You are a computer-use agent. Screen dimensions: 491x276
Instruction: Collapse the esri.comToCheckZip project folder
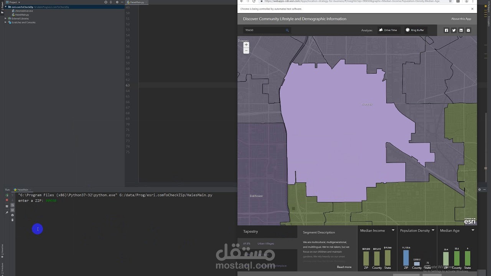(6, 7)
